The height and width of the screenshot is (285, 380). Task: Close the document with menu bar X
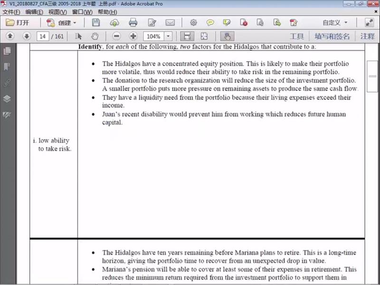click(376, 11)
